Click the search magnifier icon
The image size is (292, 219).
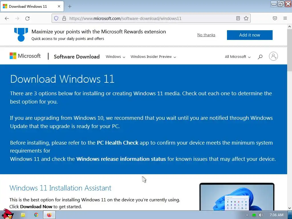(x=260, y=57)
